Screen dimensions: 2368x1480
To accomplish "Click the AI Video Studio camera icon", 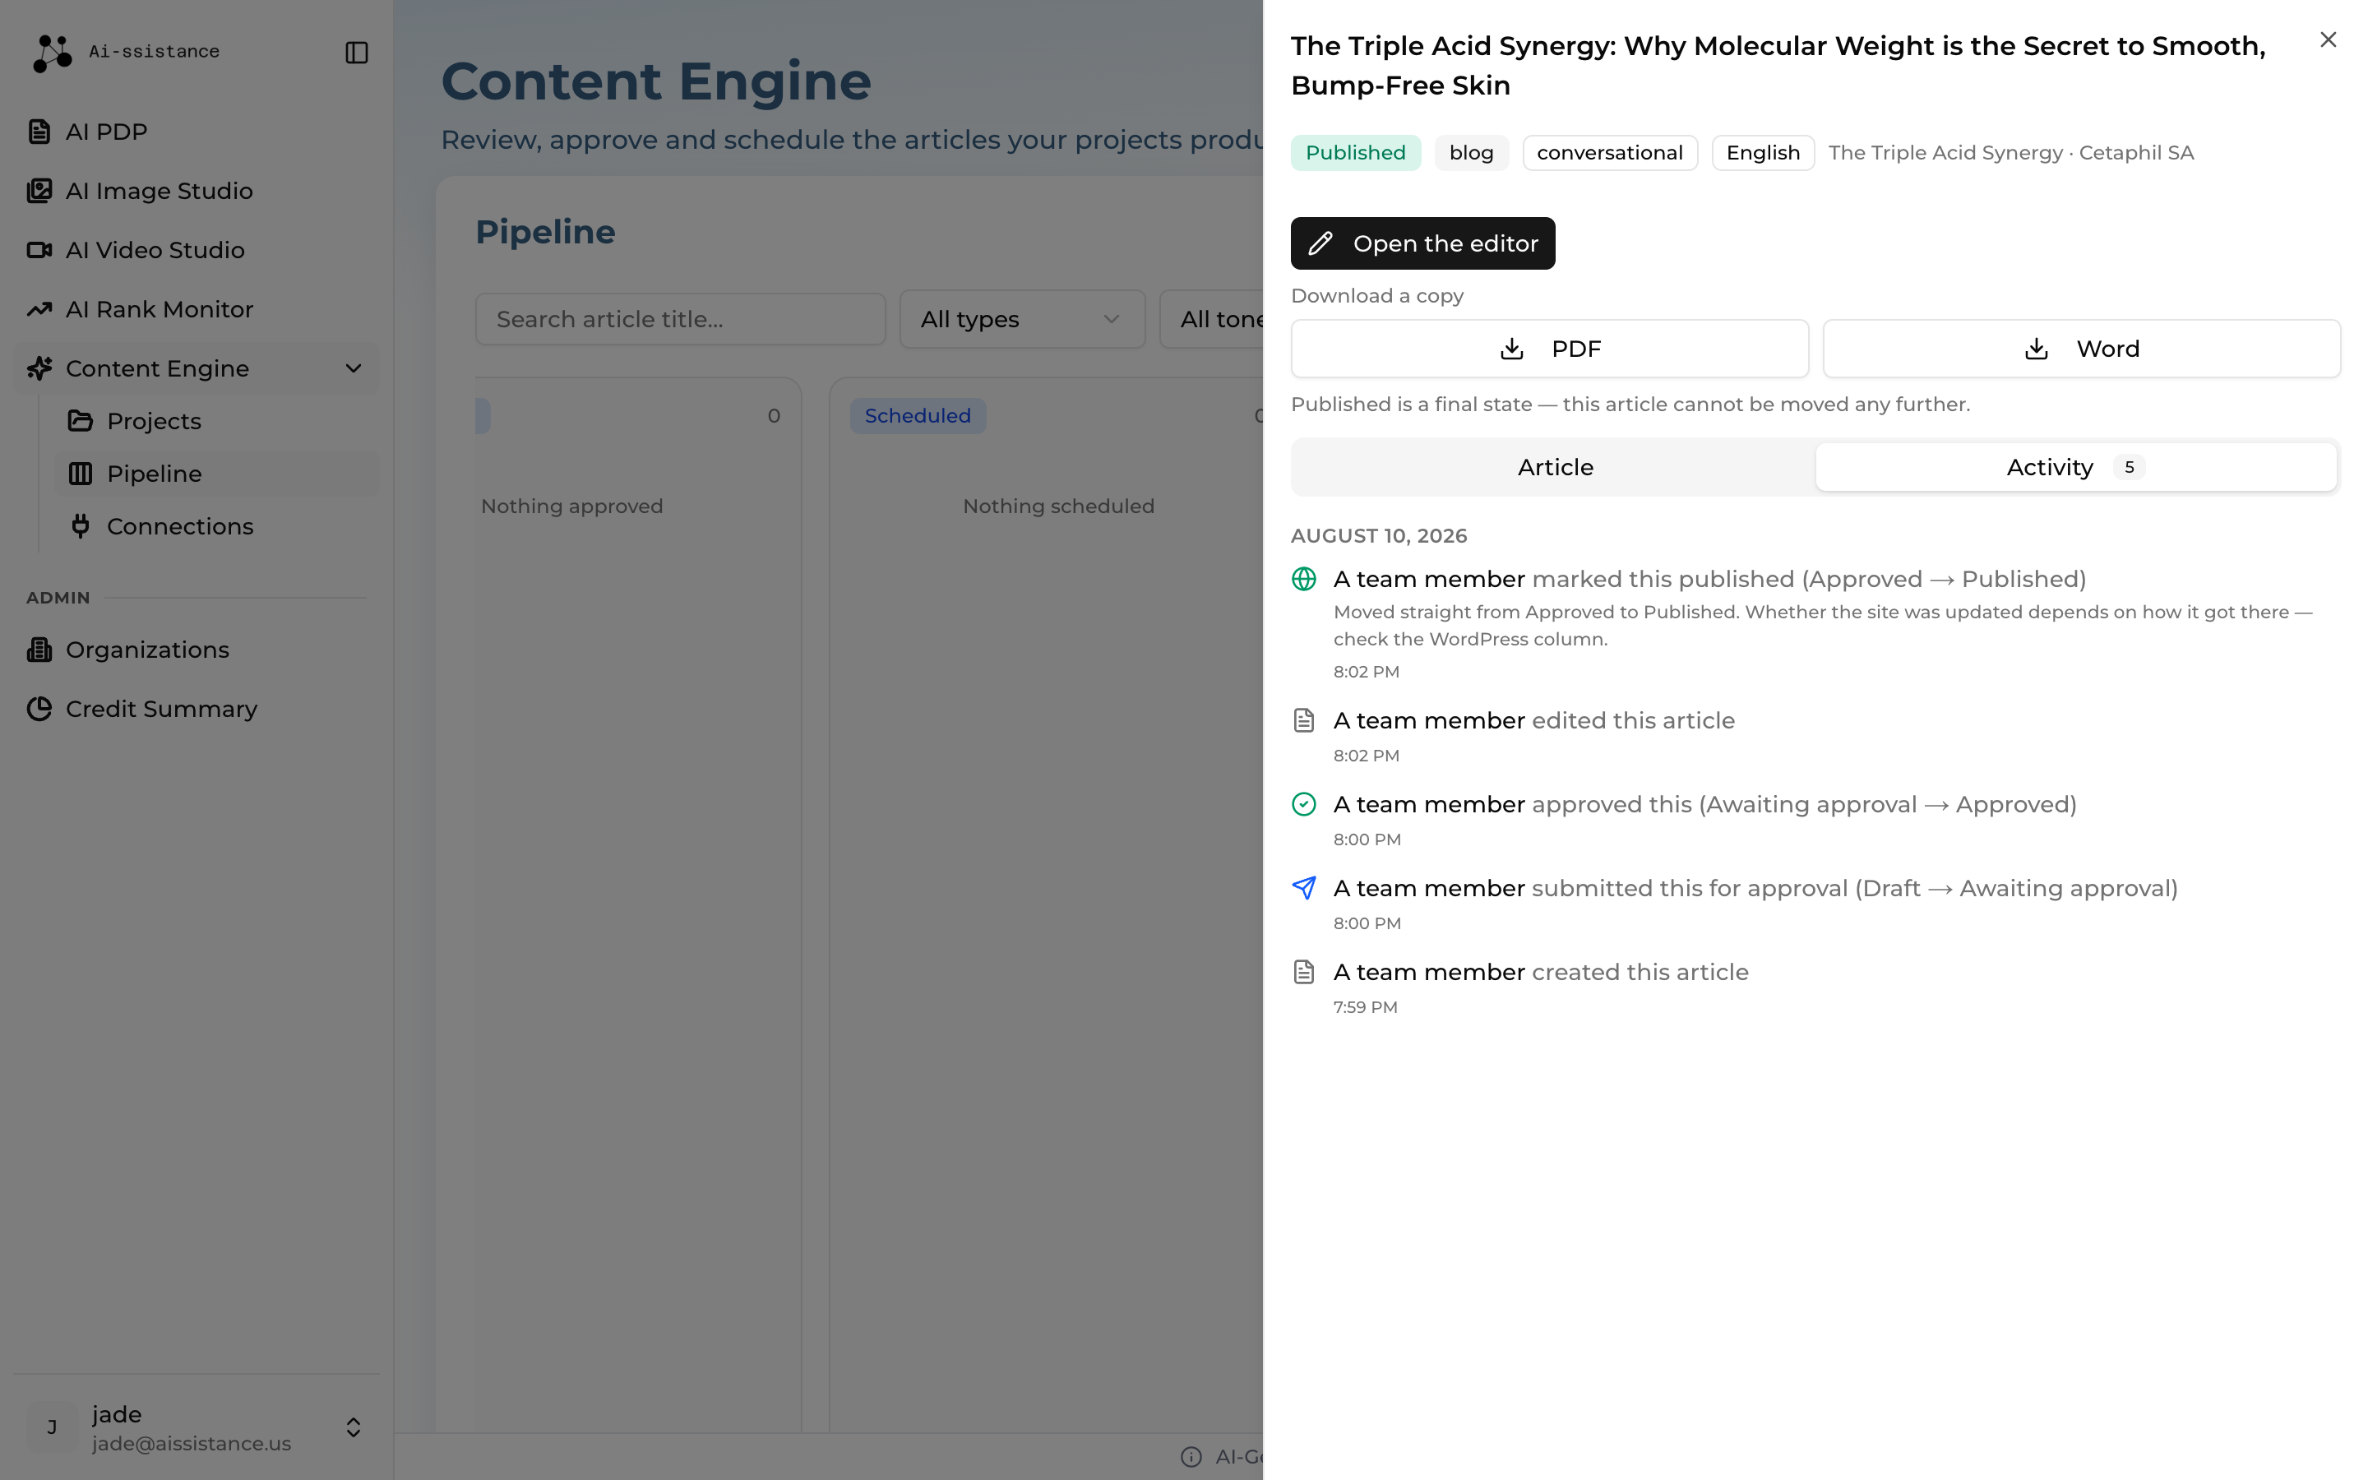I will [39, 250].
